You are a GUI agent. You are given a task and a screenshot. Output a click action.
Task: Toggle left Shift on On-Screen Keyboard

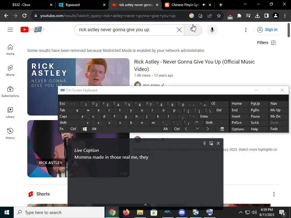[x=72, y=123]
